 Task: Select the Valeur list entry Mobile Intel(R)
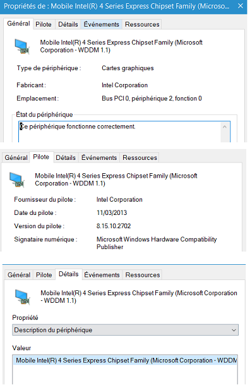click(x=125, y=360)
